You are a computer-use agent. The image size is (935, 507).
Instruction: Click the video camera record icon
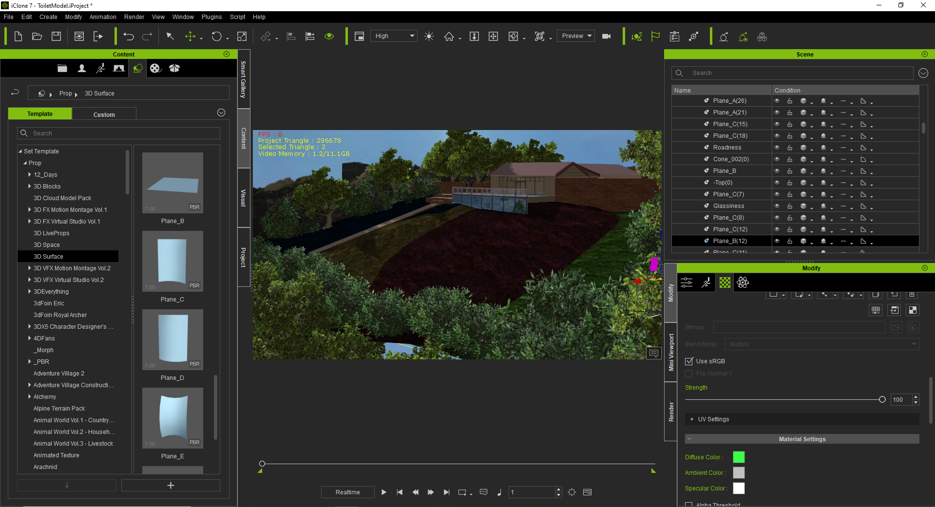click(x=607, y=37)
